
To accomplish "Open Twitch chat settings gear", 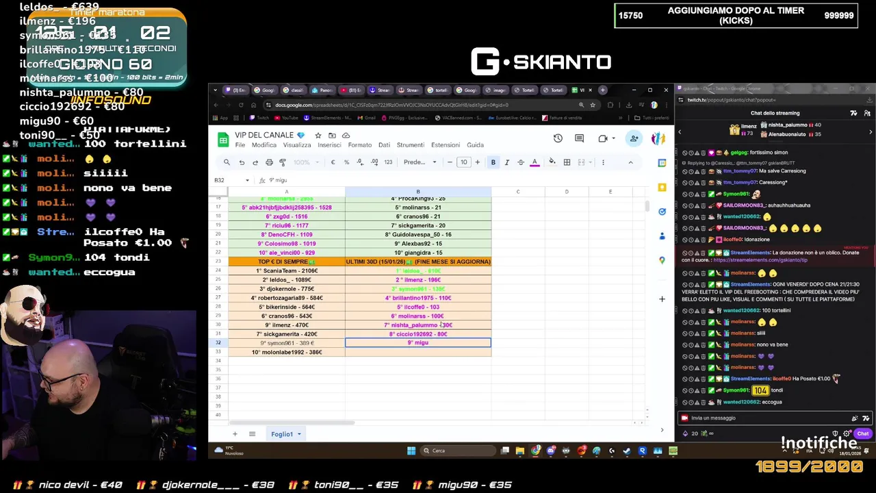I will coord(847,433).
